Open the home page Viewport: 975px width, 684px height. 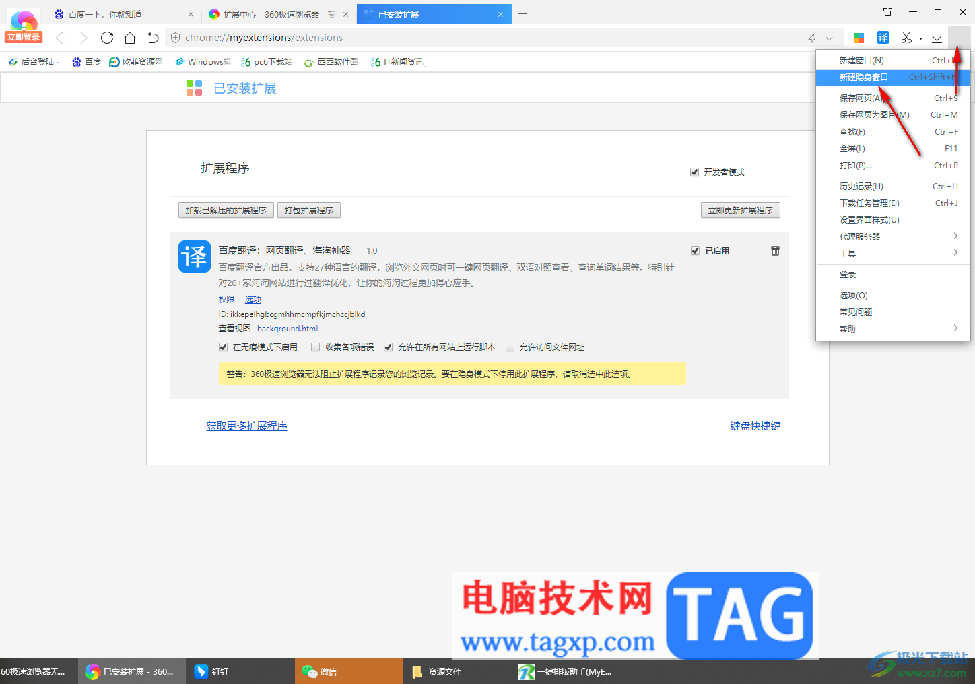click(130, 38)
